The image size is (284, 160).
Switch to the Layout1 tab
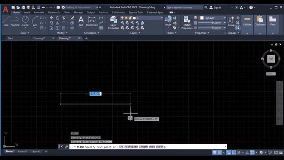[x=23, y=151]
